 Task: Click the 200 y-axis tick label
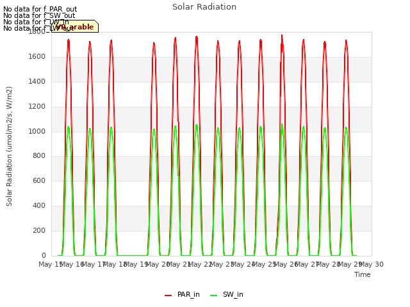[39, 230]
